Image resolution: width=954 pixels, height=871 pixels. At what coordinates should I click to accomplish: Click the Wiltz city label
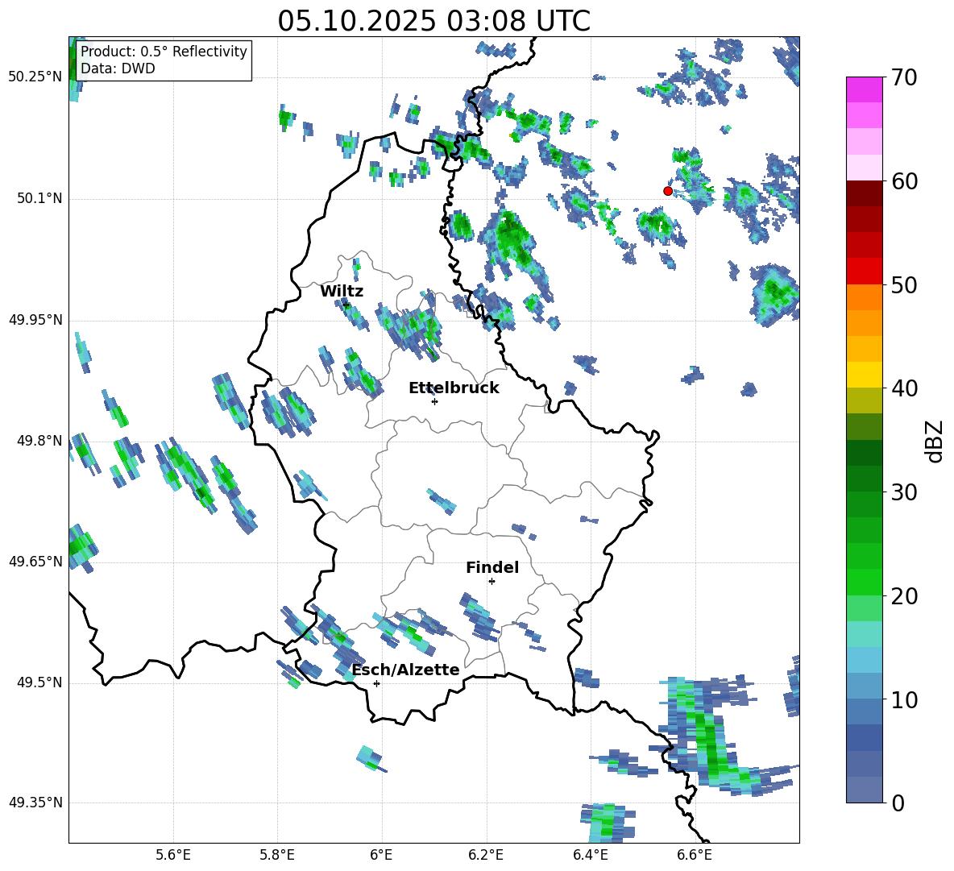coord(342,292)
